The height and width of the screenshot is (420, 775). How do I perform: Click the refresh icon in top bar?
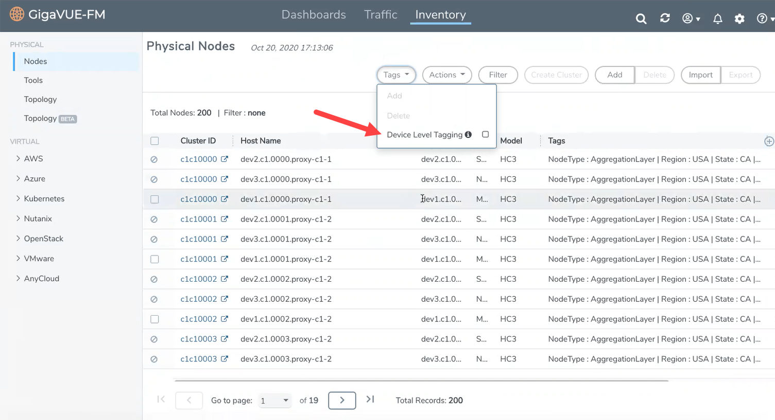[x=665, y=19]
